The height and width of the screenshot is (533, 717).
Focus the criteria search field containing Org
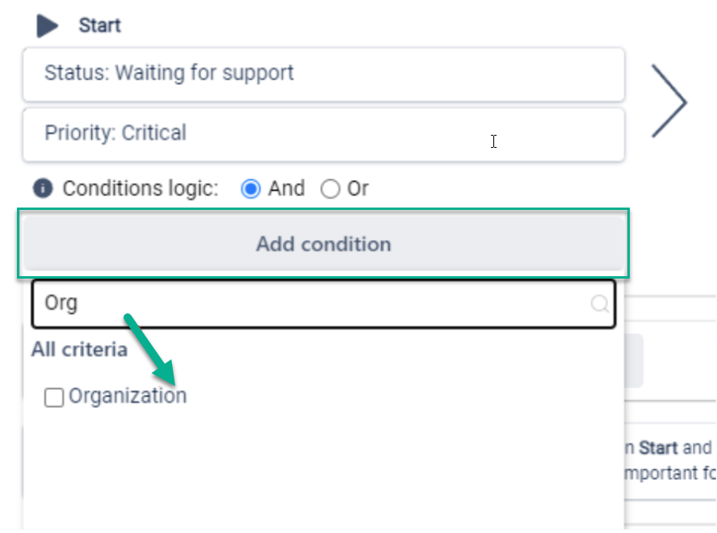pos(315,304)
